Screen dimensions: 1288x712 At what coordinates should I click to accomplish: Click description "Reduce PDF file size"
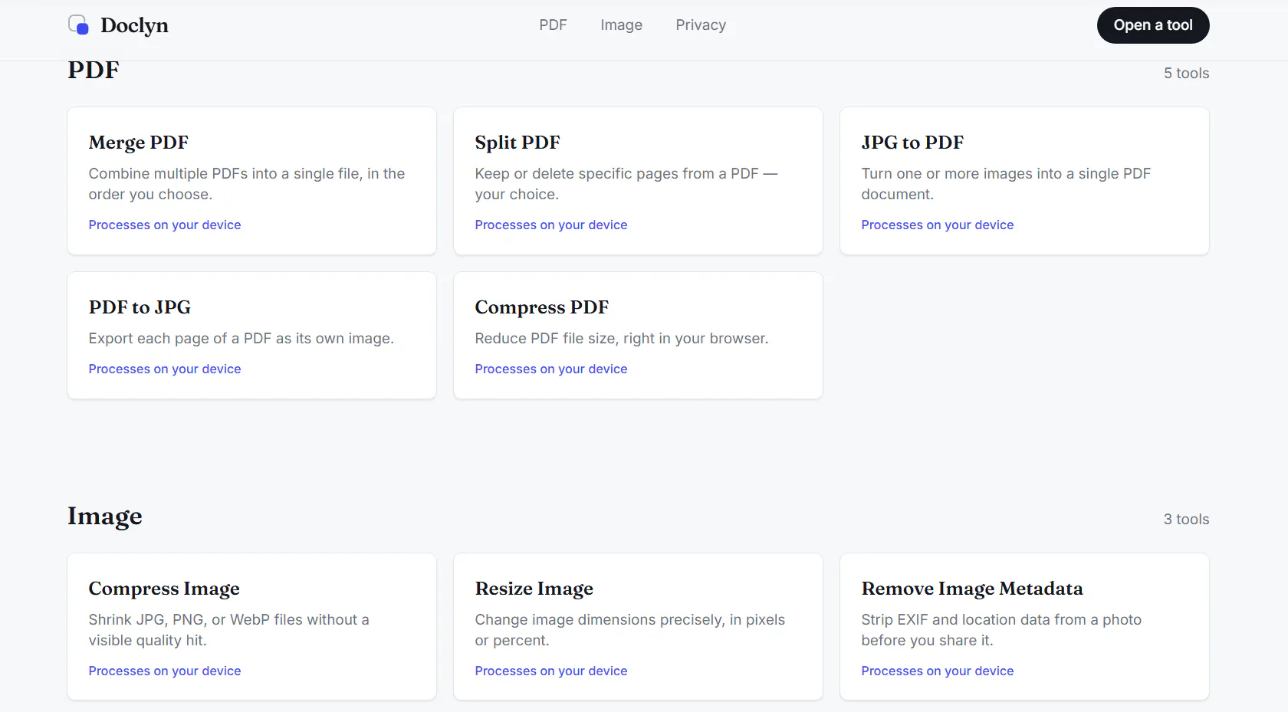click(x=622, y=339)
